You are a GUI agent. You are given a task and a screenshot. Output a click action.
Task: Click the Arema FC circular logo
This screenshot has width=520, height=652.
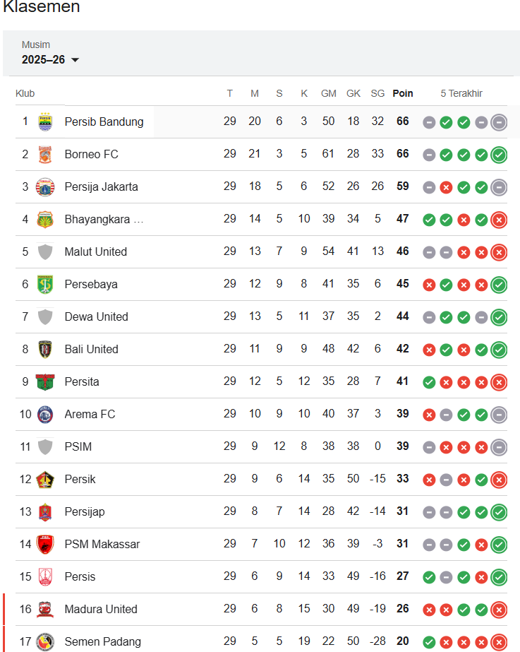point(45,415)
